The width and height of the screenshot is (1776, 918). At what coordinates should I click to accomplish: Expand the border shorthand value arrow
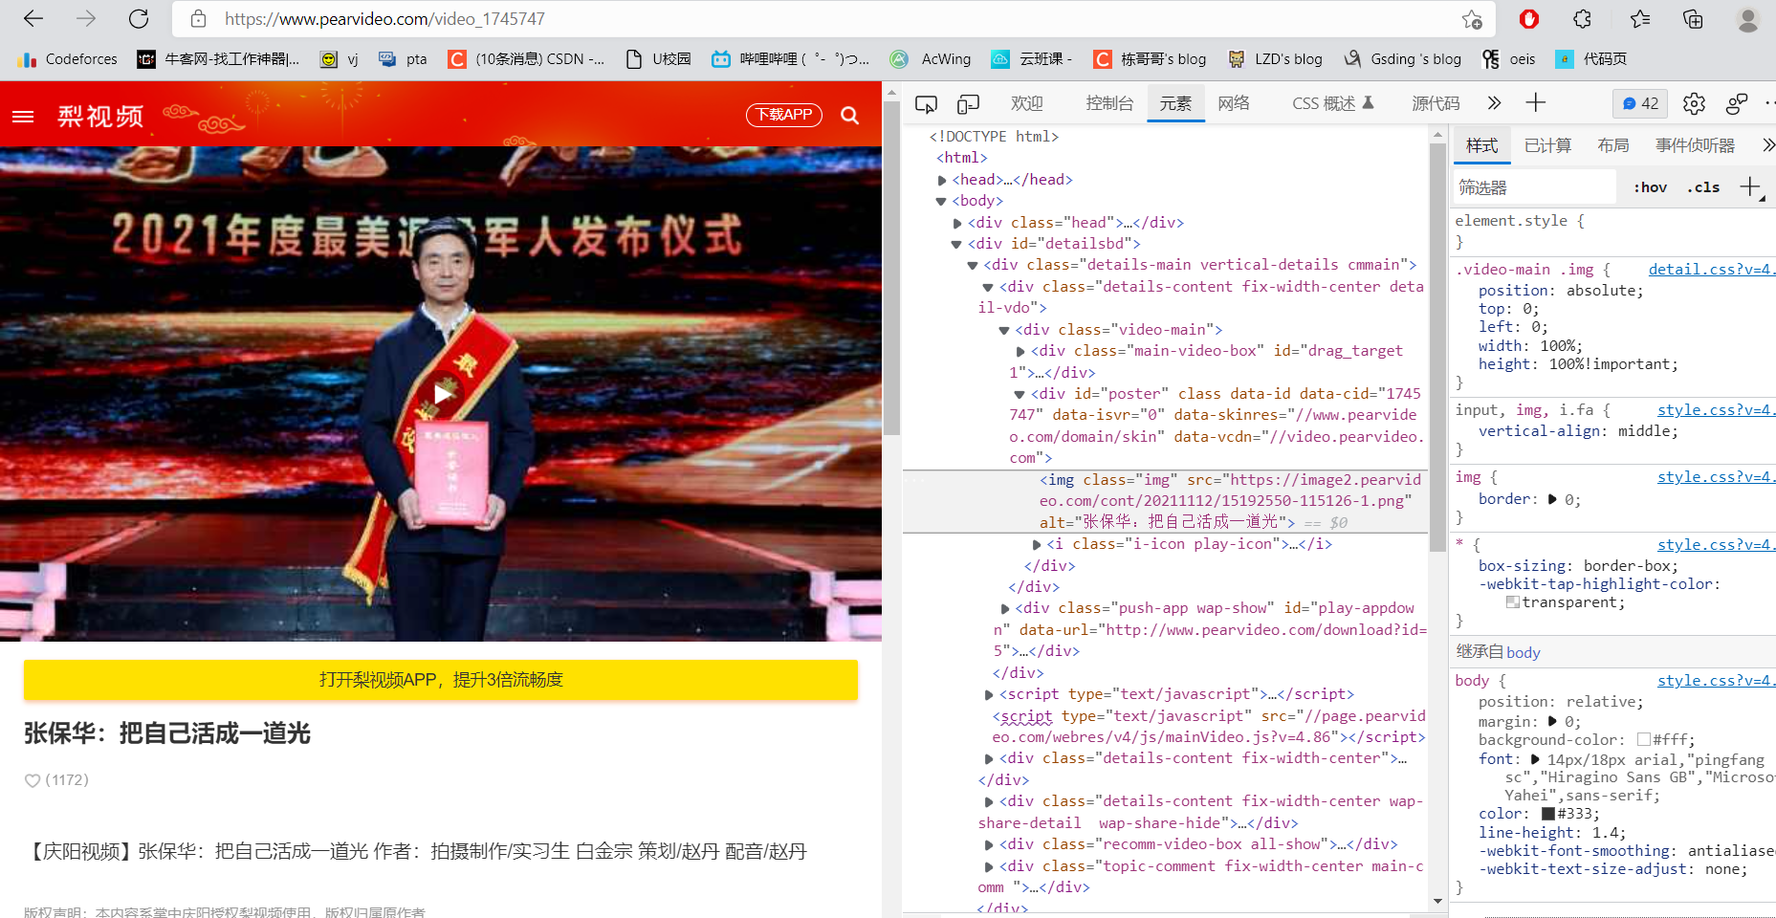(1552, 499)
